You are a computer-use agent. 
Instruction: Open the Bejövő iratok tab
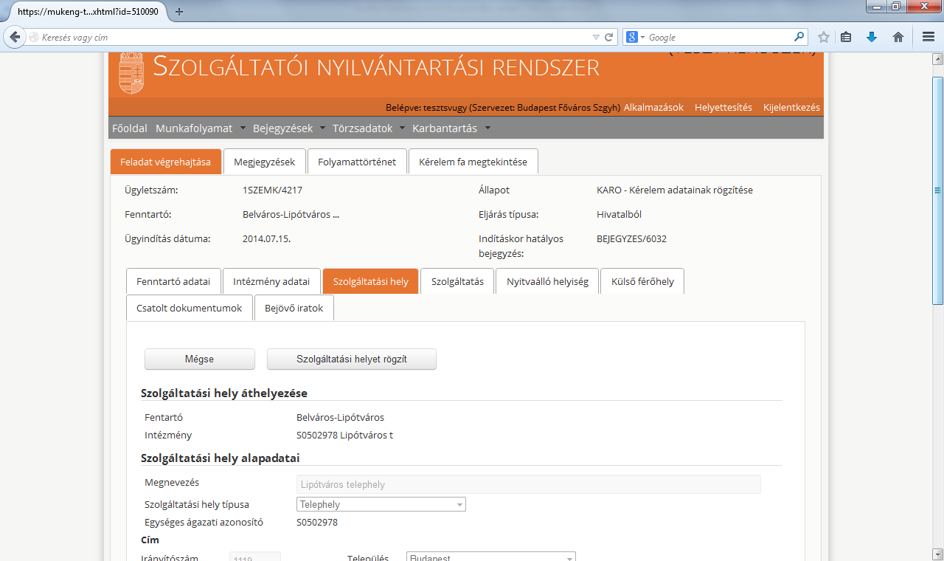pyautogui.click(x=294, y=308)
